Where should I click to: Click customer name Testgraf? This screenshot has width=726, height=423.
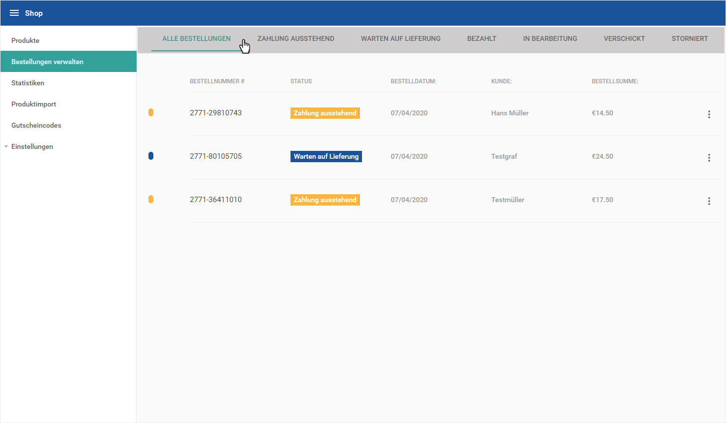point(504,156)
